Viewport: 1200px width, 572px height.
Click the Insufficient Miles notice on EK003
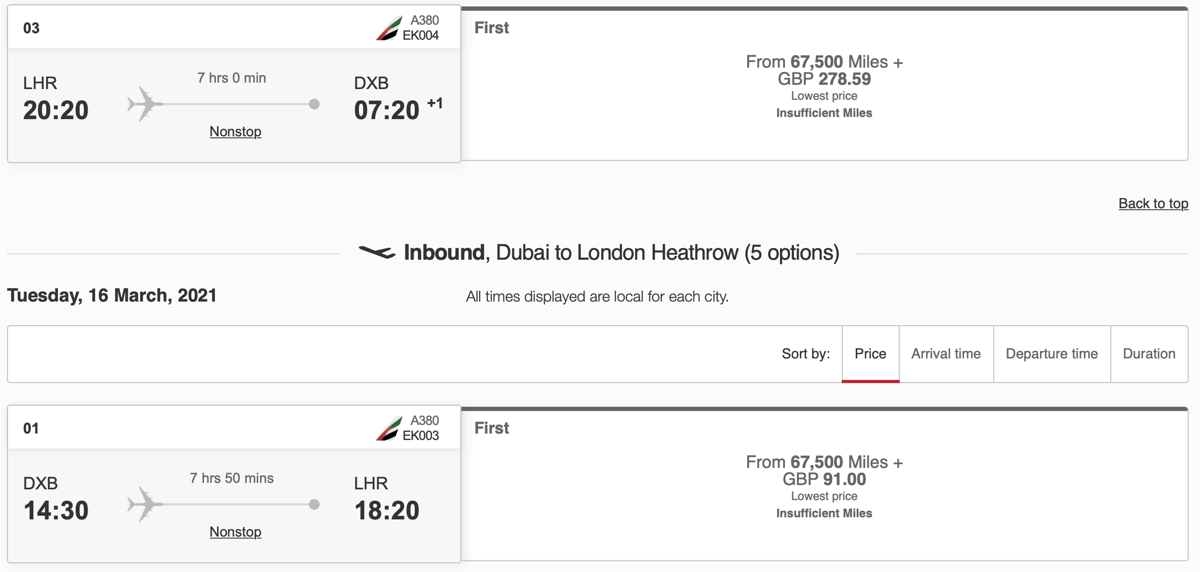pyautogui.click(x=825, y=513)
